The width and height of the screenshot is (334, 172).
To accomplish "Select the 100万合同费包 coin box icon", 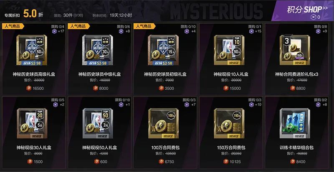I will (x=163, y=123).
